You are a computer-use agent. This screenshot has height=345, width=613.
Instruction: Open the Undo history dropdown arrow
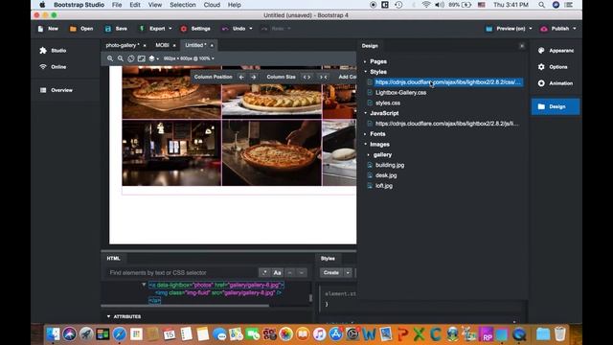point(251,29)
